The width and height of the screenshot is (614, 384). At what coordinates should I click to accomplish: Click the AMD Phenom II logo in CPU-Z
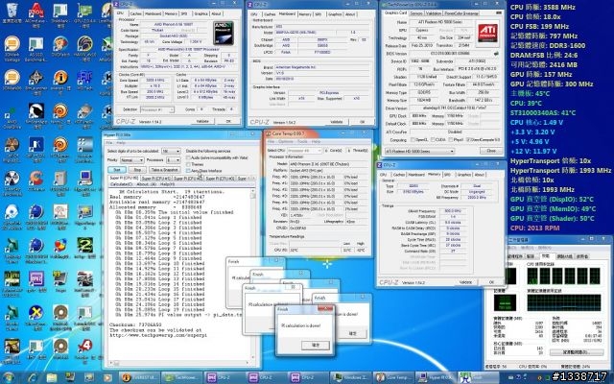point(224,32)
